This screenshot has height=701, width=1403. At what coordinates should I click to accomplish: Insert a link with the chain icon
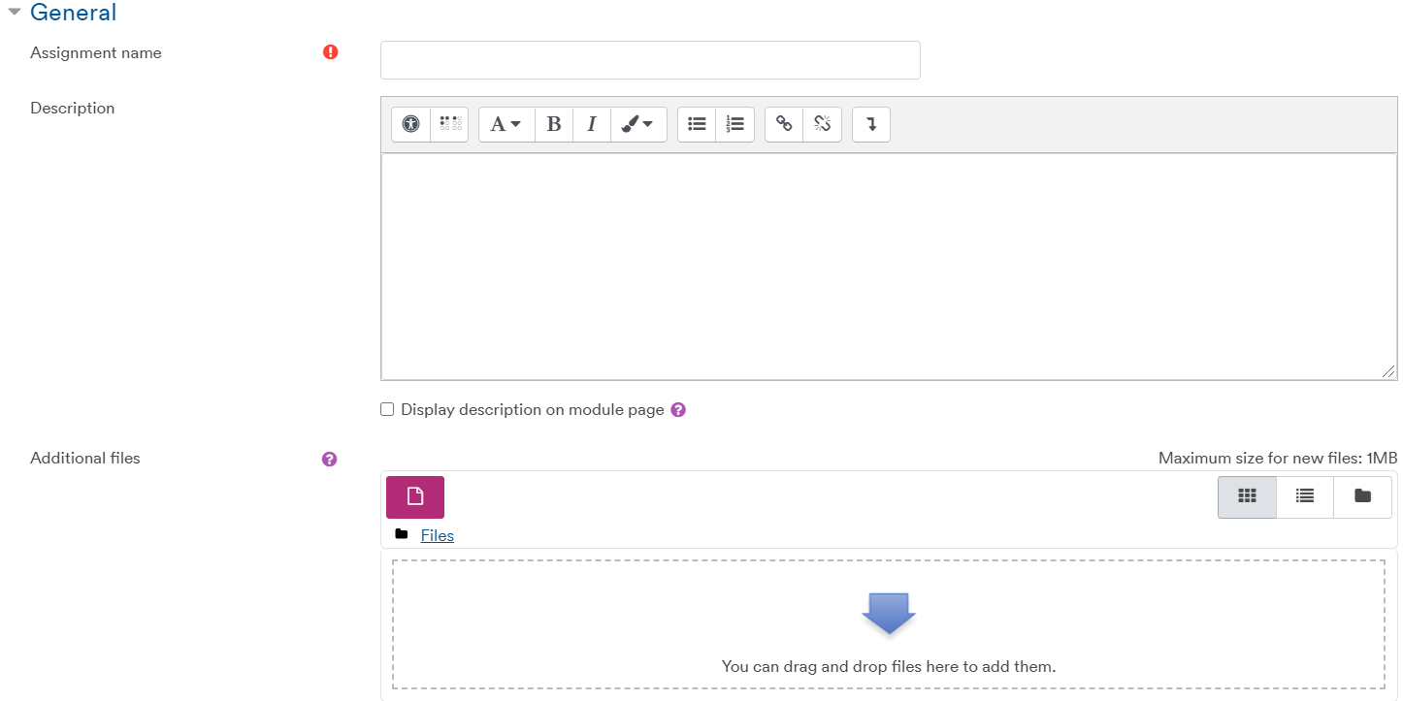(x=784, y=124)
